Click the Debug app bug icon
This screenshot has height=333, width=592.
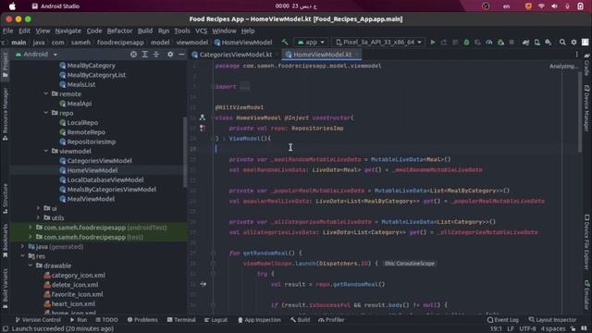(466, 43)
